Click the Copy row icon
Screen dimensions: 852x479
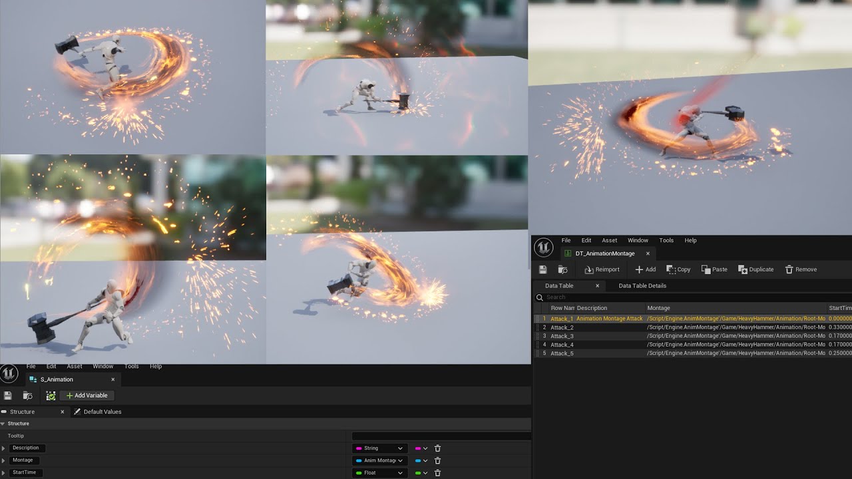click(671, 269)
